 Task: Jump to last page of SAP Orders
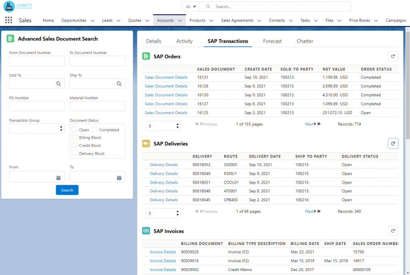click(x=319, y=124)
